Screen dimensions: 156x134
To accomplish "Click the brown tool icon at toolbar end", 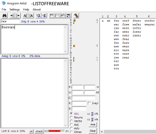I will 76,16.
